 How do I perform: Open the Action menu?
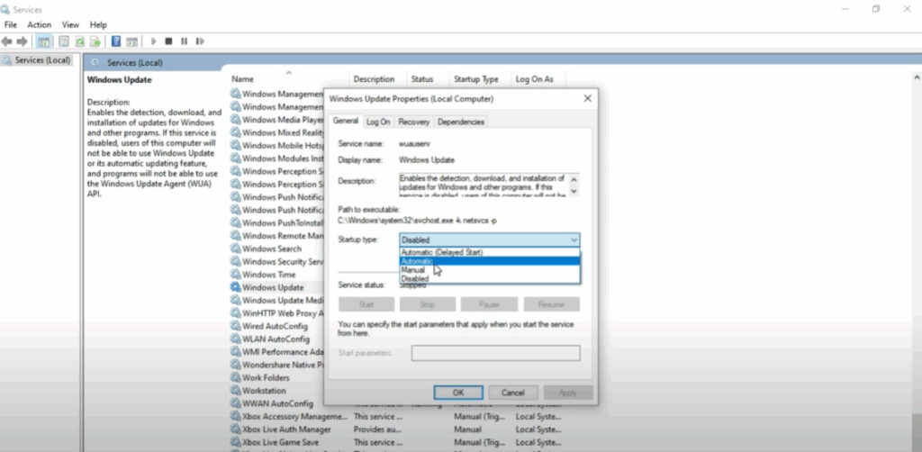click(x=40, y=24)
